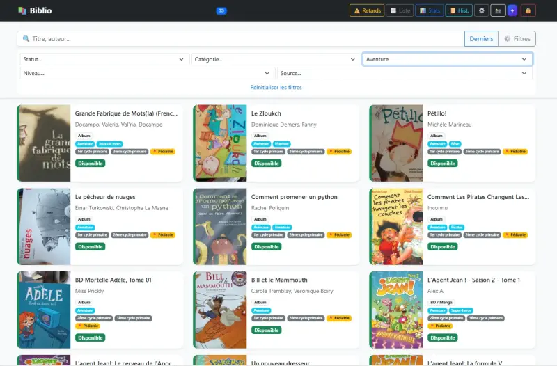Viewport: 557px width, 366px height.
Task: Open the Aventure genre dropdown
Action: tap(448, 59)
